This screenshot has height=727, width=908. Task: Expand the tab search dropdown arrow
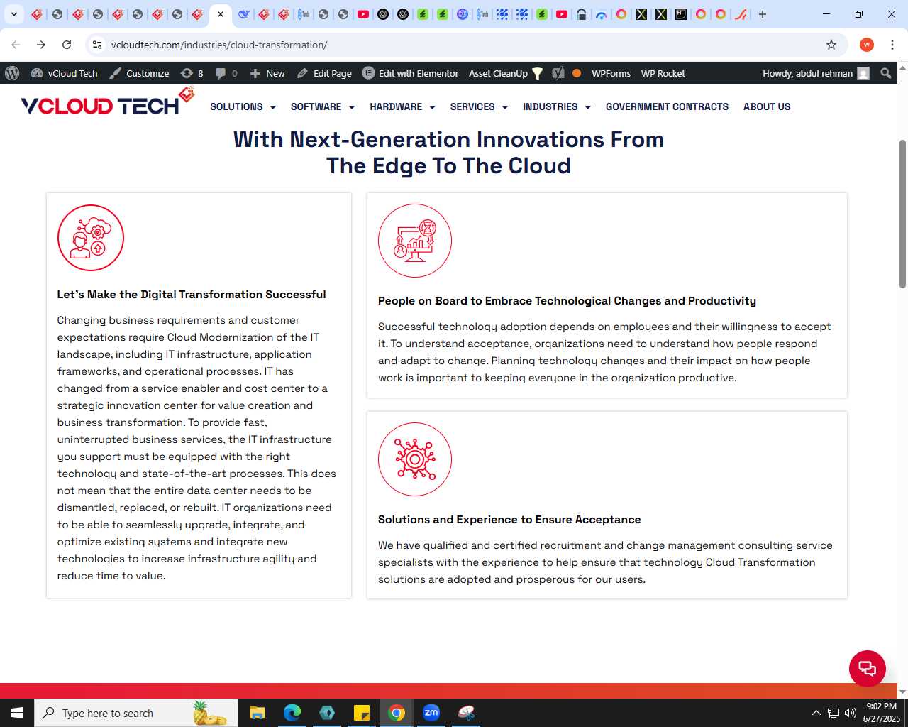(x=13, y=14)
